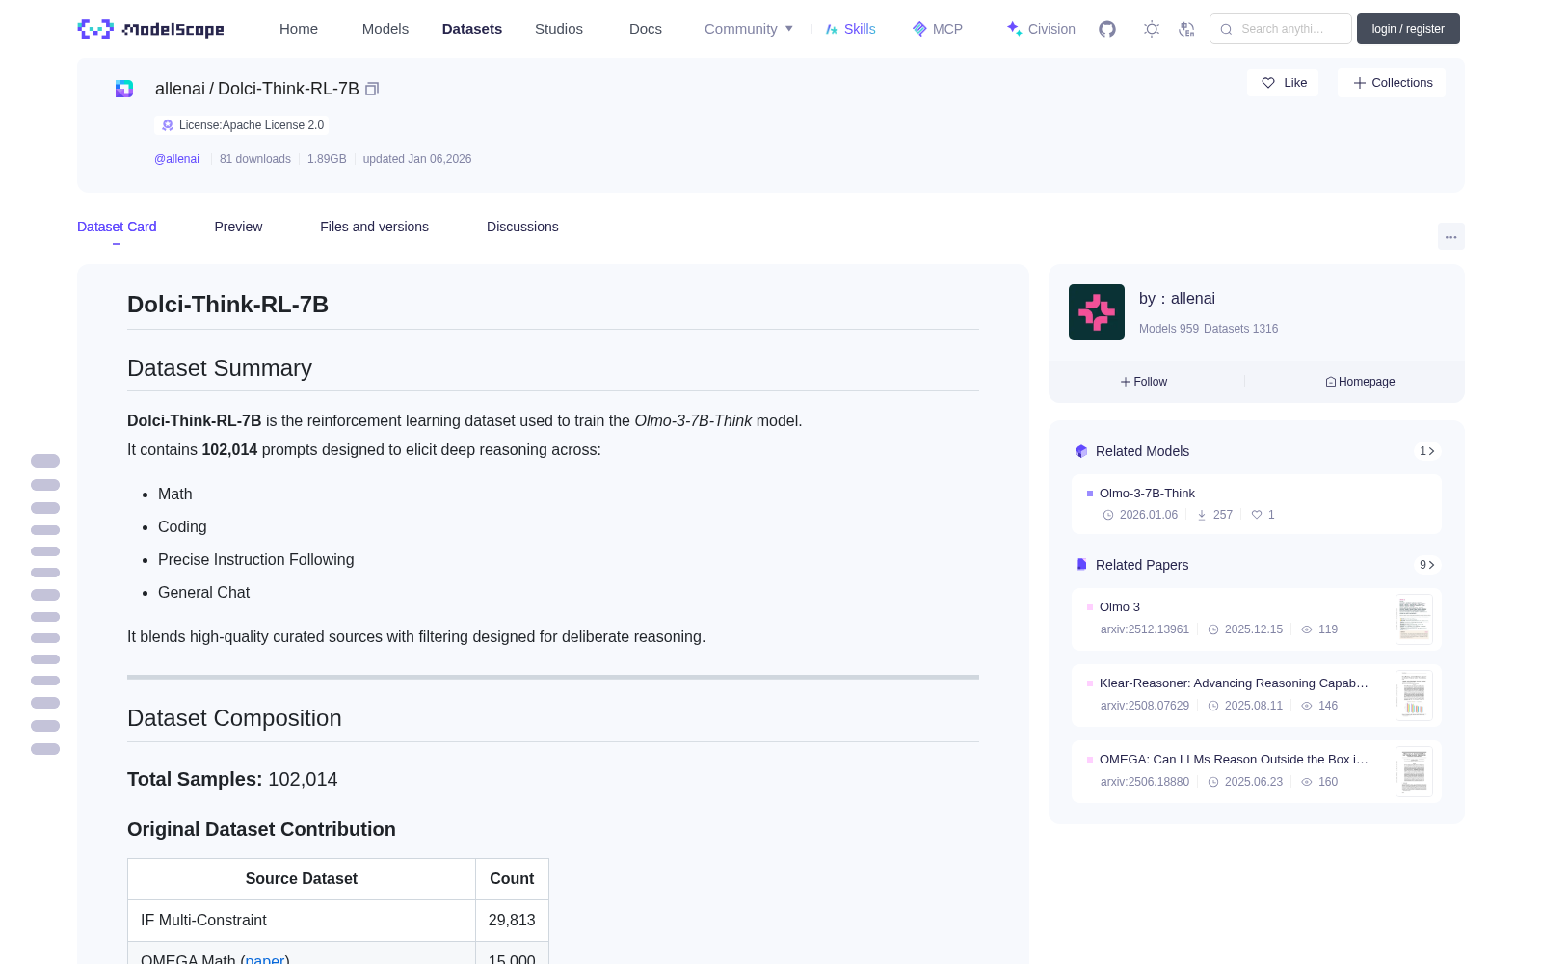
Task: Switch language with the translate icon
Action: (x=1186, y=29)
